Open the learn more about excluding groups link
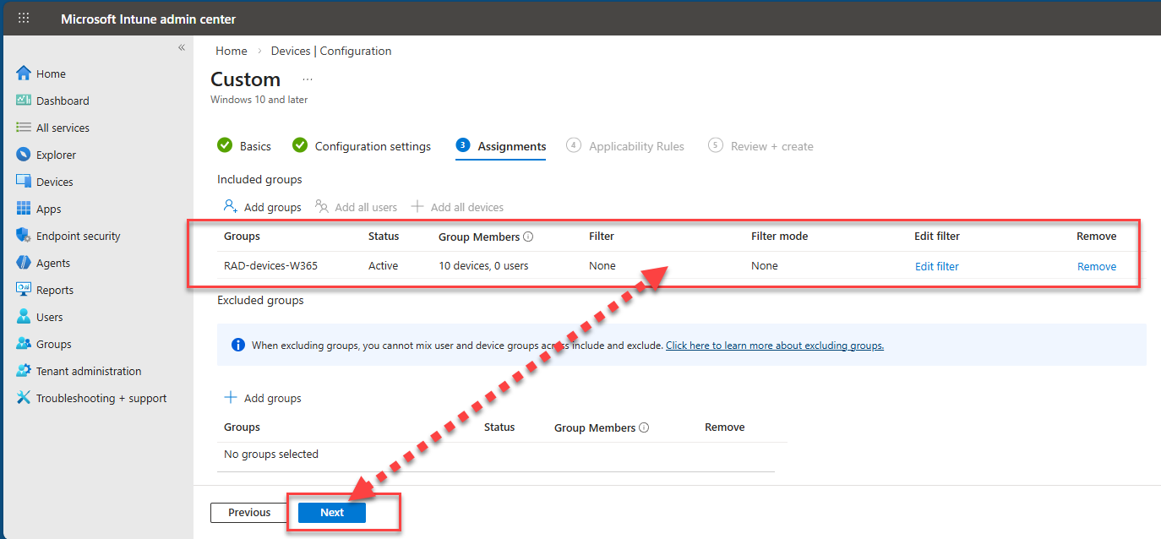The image size is (1161, 539). point(774,346)
